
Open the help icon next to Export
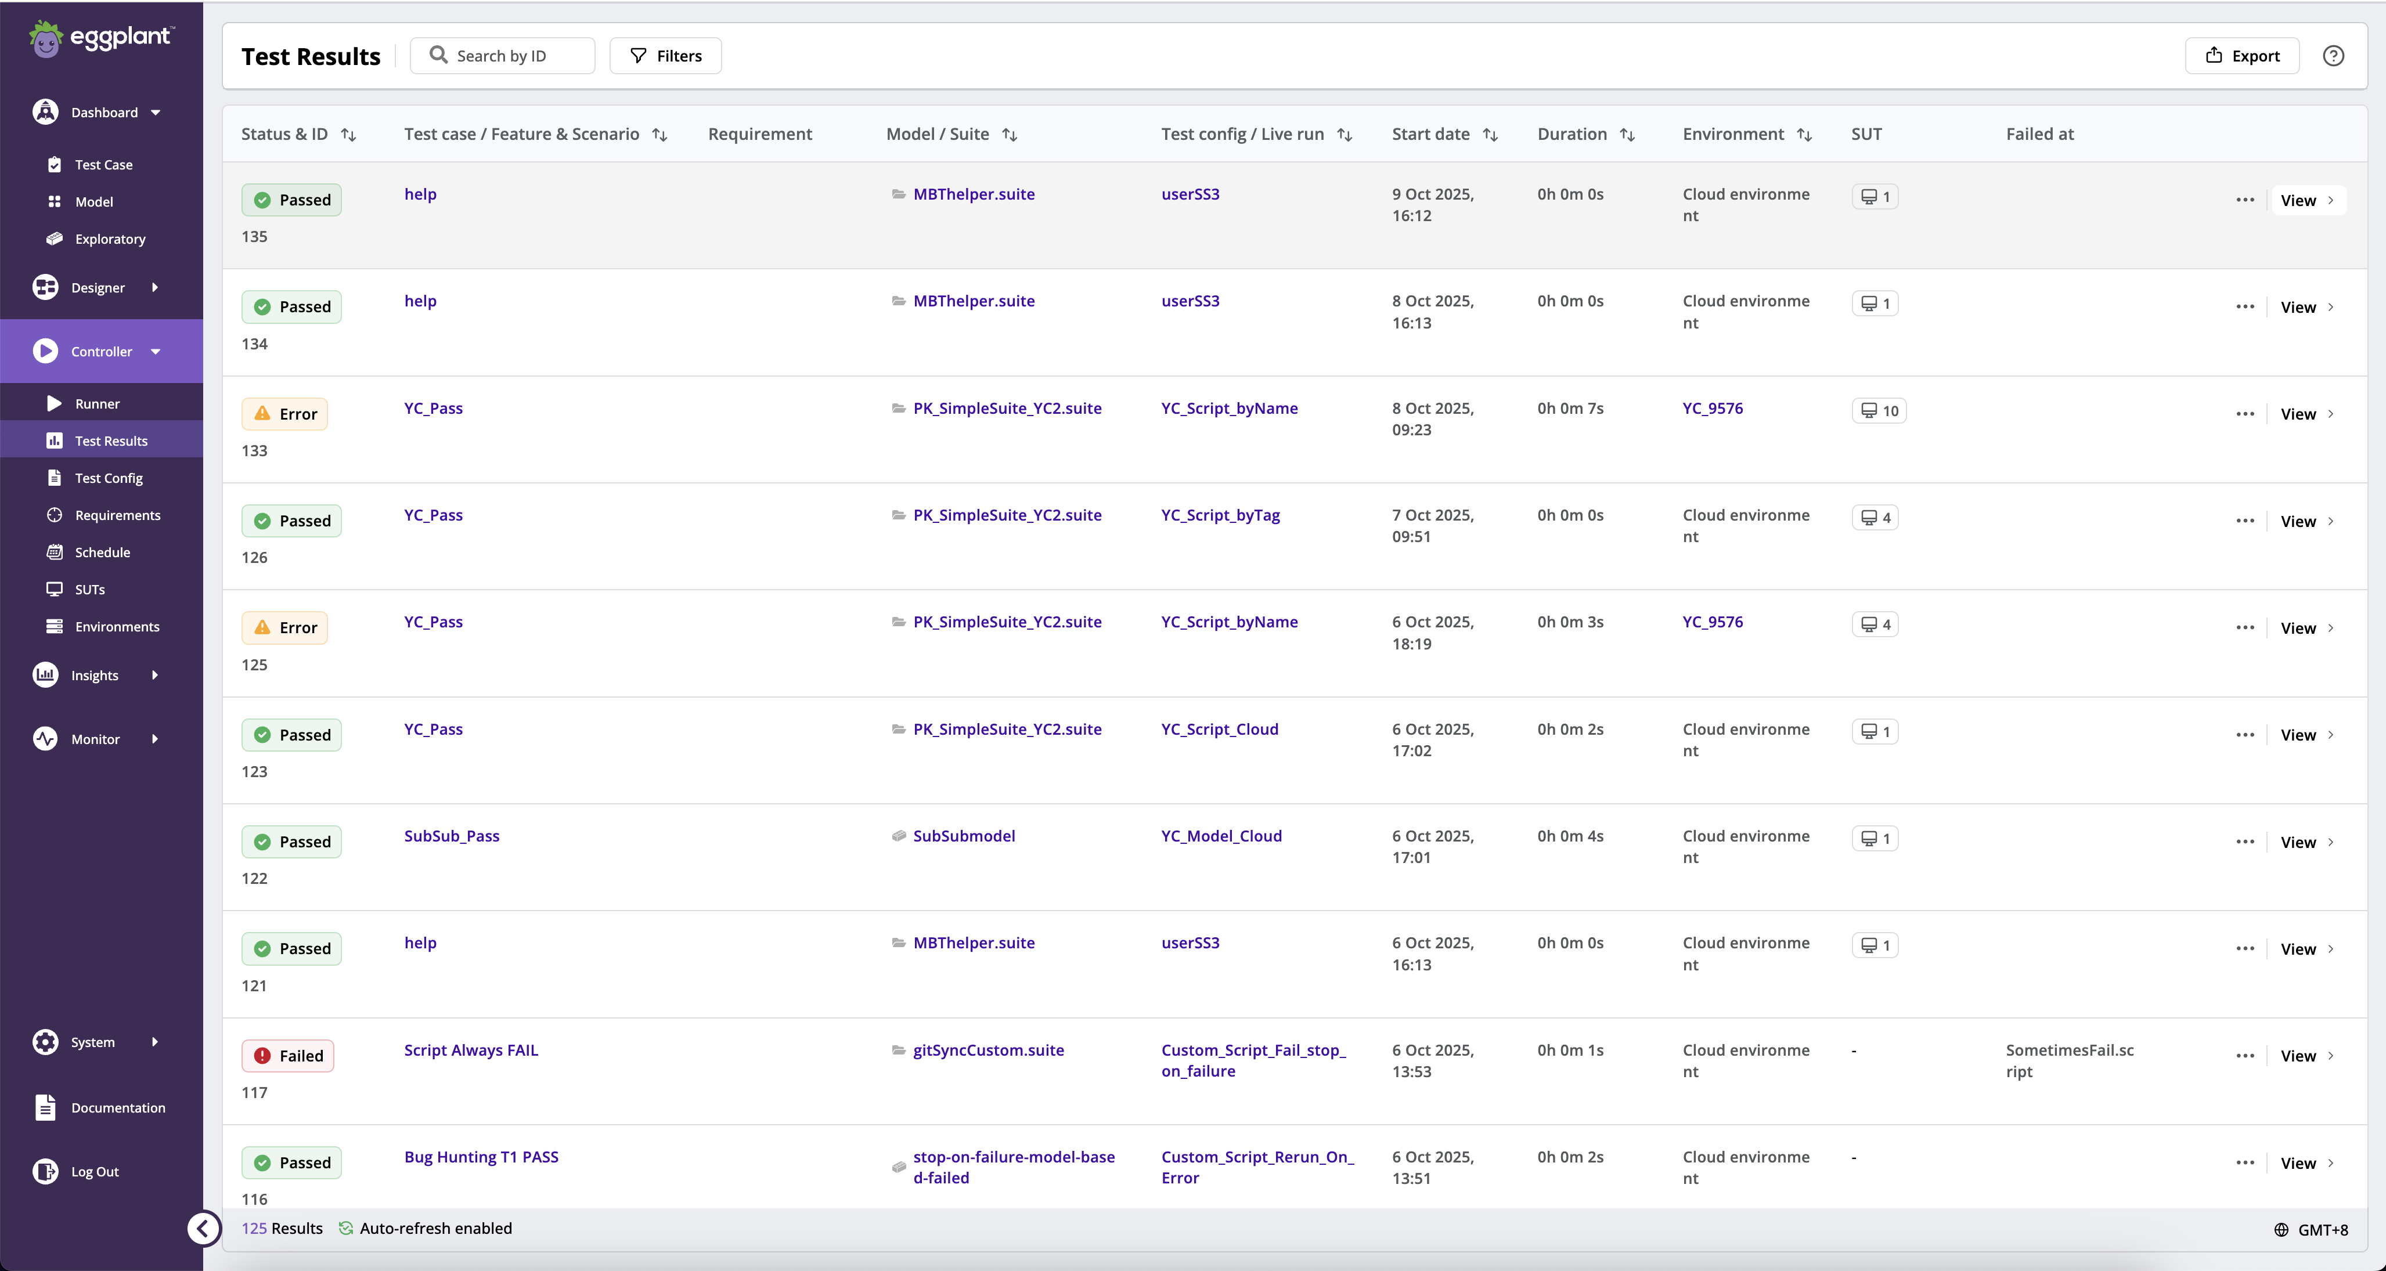click(x=2333, y=56)
